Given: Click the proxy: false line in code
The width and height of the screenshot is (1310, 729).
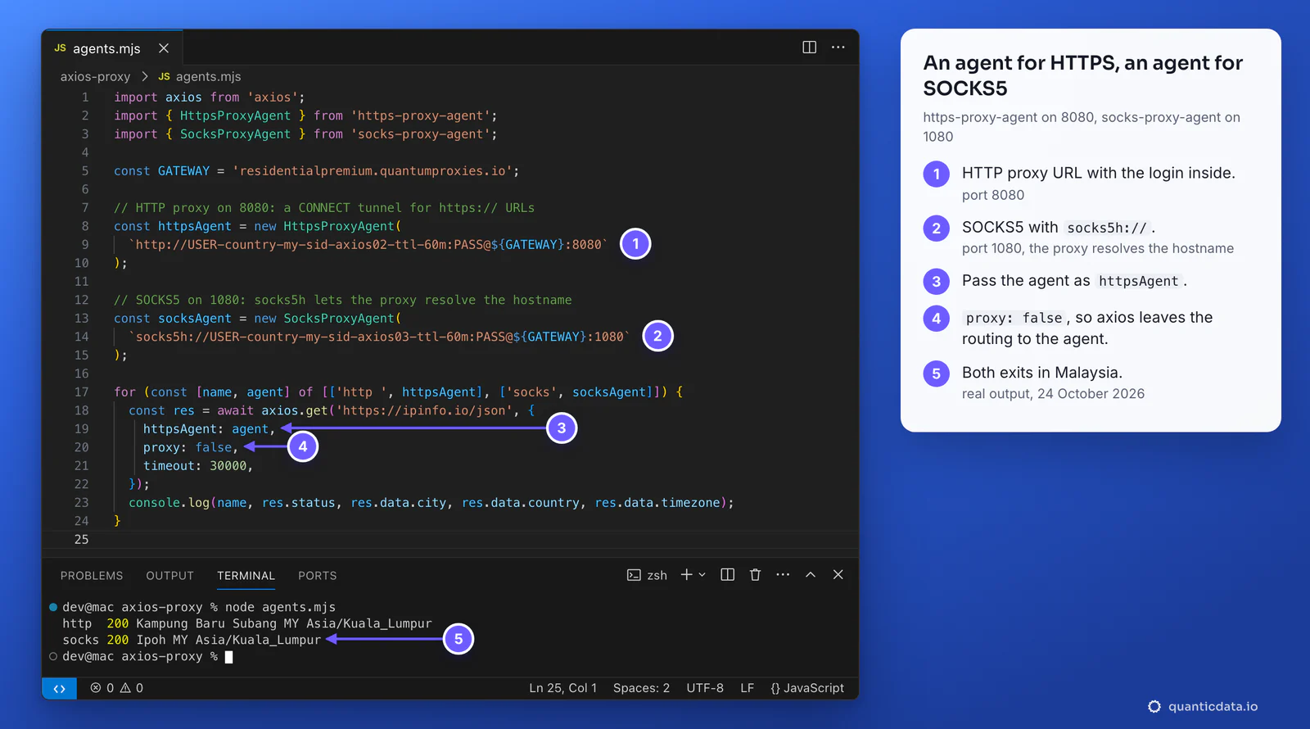Looking at the screenshot, I should click(191, 447).
